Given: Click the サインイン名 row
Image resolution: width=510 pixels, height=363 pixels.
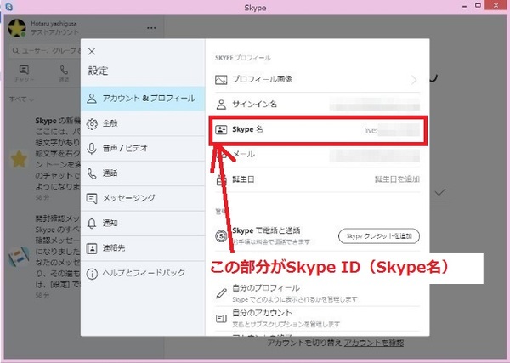Looking at the screenshot, I should tap(316, 105).
